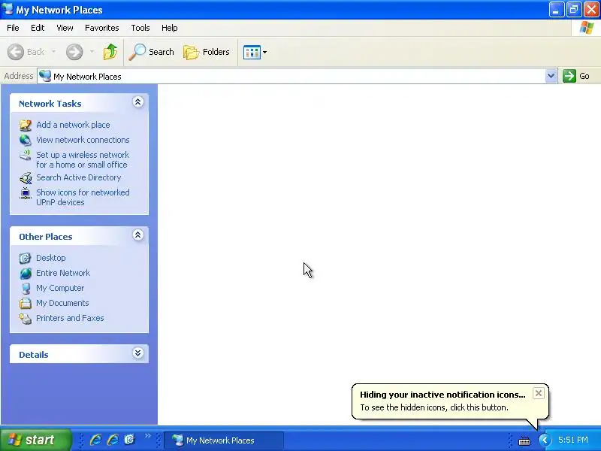
Task: Click the My Documents folder icon
Action: tap(26, 303)
